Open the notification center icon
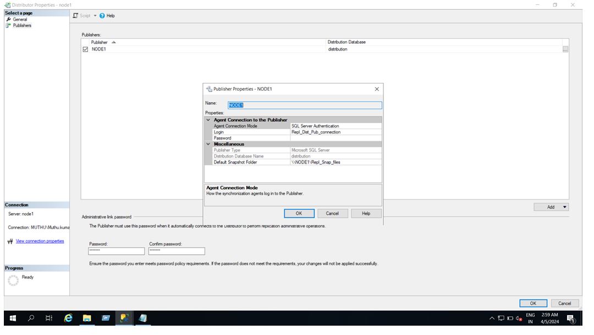 (571, 319)
